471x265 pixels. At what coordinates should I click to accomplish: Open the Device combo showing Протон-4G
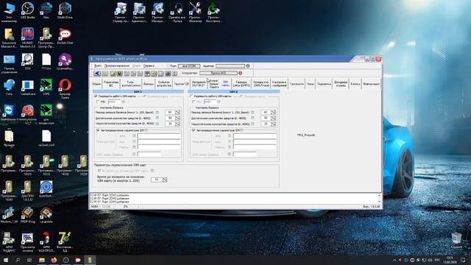coord(219,73)
